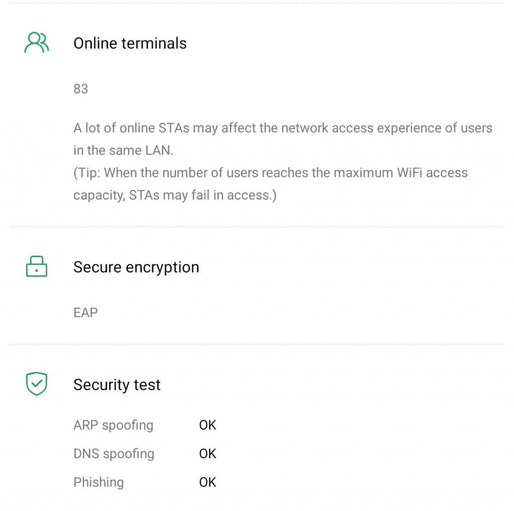Click the text 'in the same LAN.'

[x=123, y=151]
